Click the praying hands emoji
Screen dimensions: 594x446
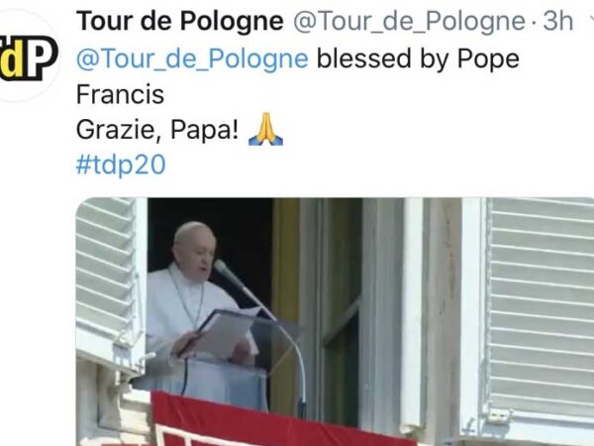click(265, 129)
